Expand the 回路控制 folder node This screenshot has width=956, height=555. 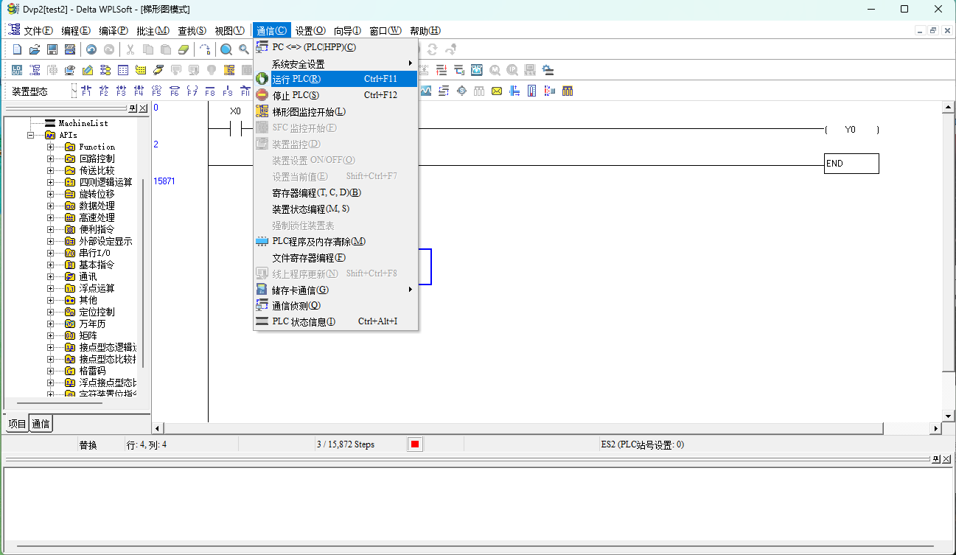pyautogui.click(x=50, y=158)
